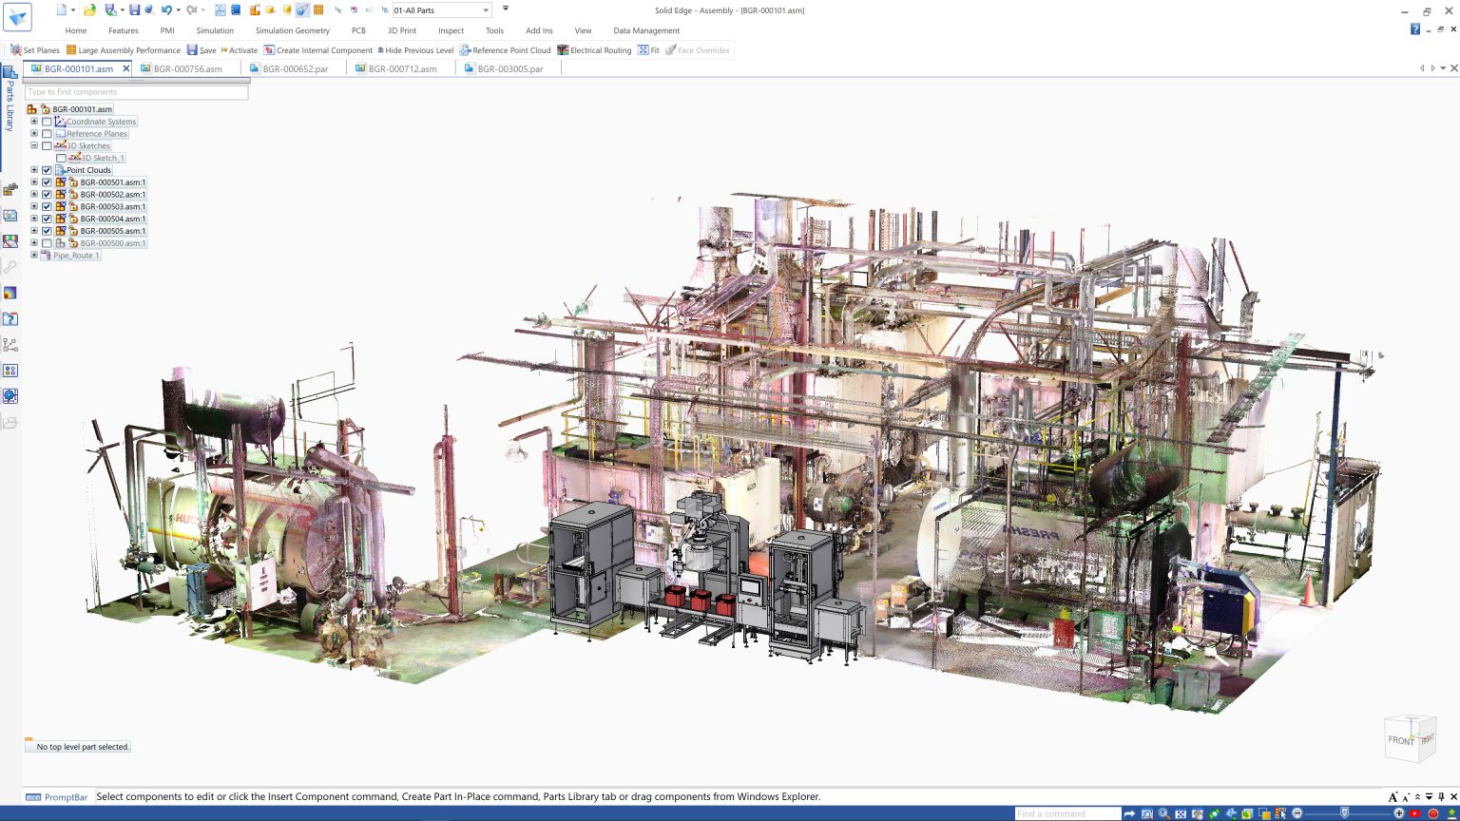
Task: Open the Simulation Geometry ribbon tab
Action: (292, 30)
